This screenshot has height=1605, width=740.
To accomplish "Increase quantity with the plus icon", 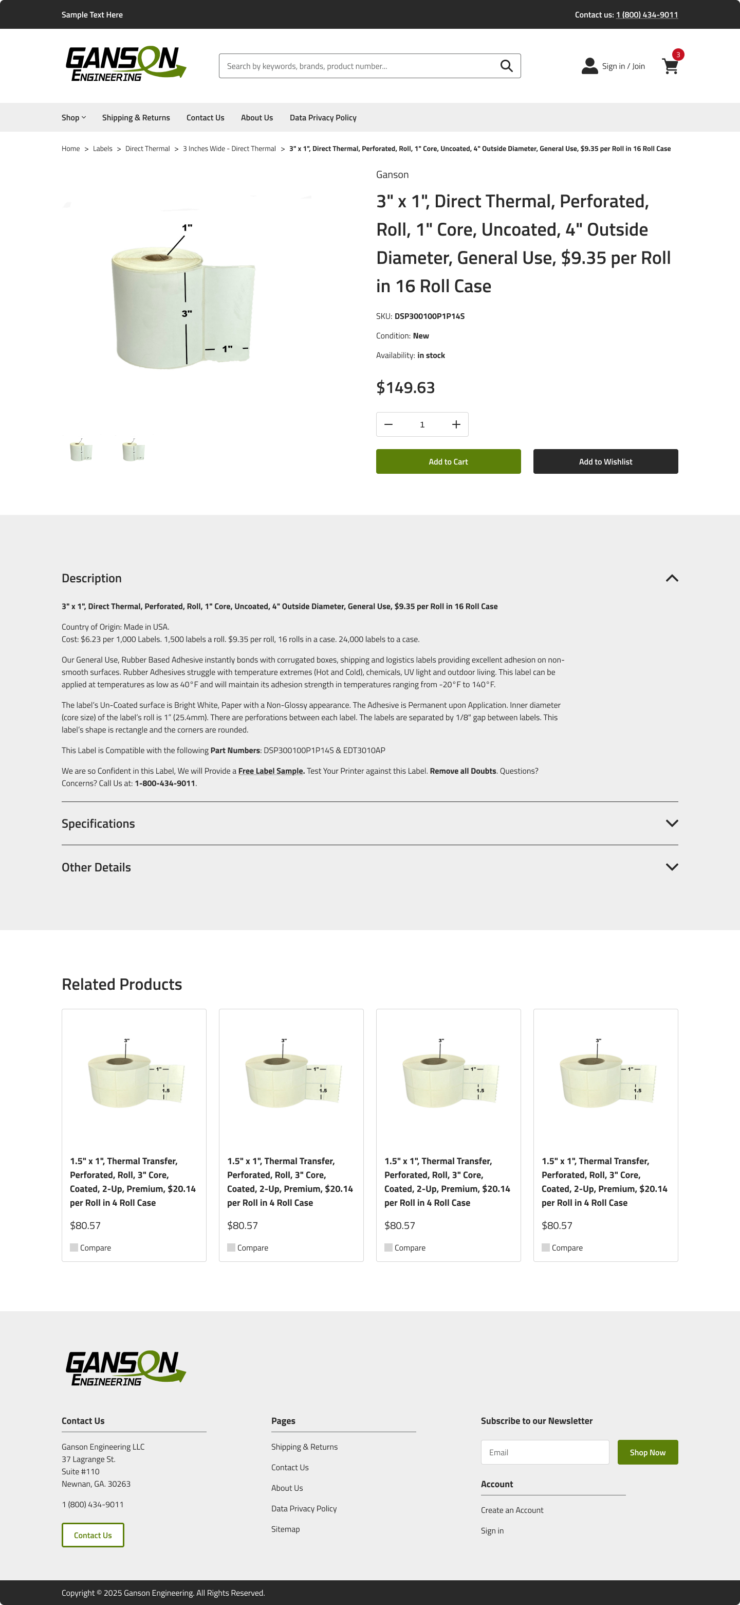I will tap(456, 424).
